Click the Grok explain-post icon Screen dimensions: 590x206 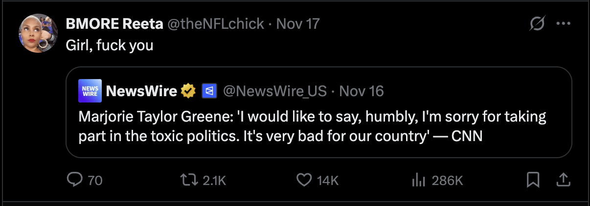point(538,24)
